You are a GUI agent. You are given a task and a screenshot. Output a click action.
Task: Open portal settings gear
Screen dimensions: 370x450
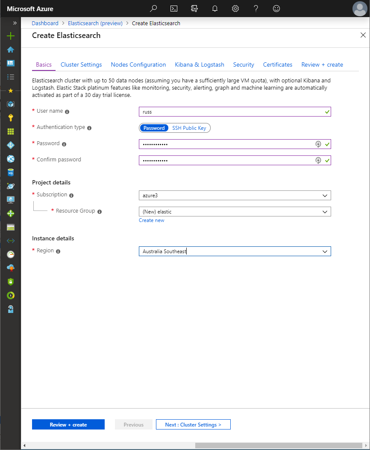[235, 9]
